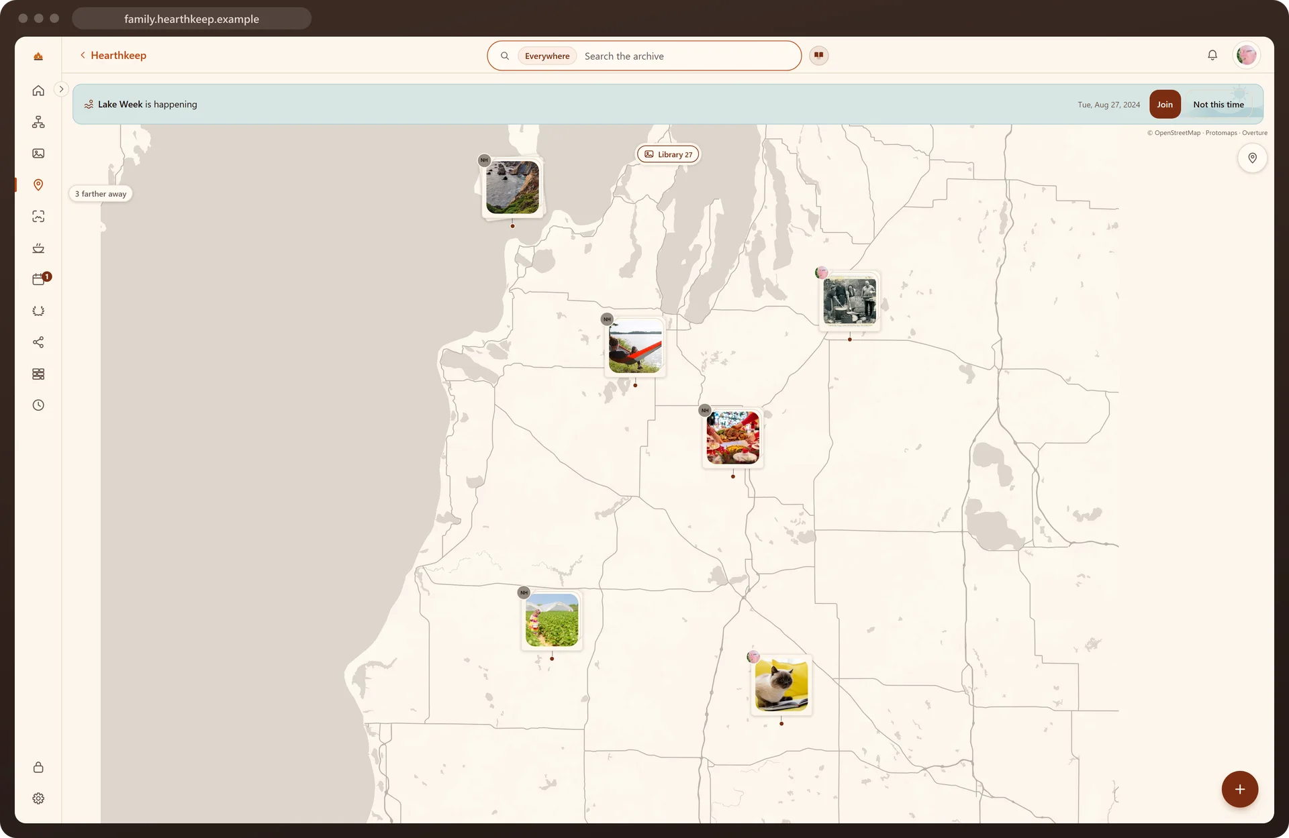Screen dimensions: 1289x838
Task: Open the strawberry field photo pin
Action: pyautogui.click(x=552, y=621)
